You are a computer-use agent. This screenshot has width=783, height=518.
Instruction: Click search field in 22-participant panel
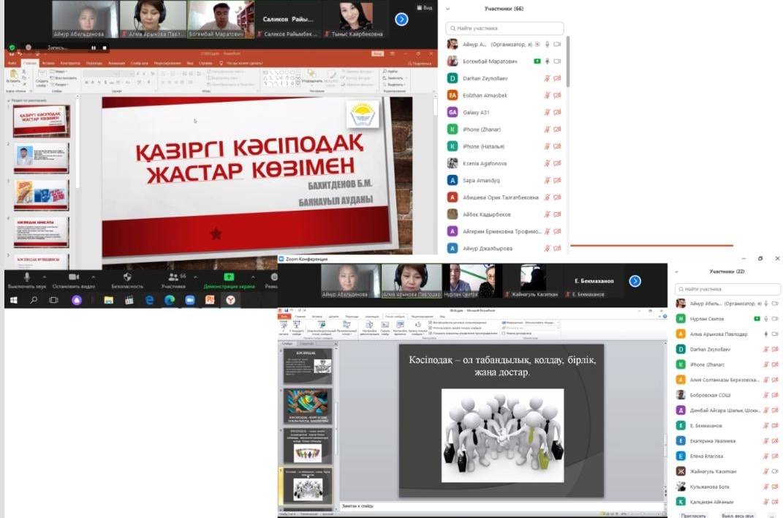tap(727, 289)
